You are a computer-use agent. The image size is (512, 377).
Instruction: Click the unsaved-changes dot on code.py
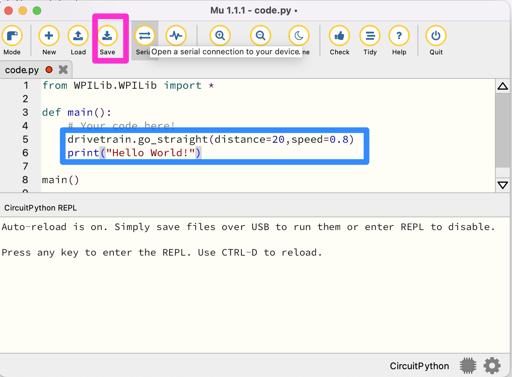point(49,70)
